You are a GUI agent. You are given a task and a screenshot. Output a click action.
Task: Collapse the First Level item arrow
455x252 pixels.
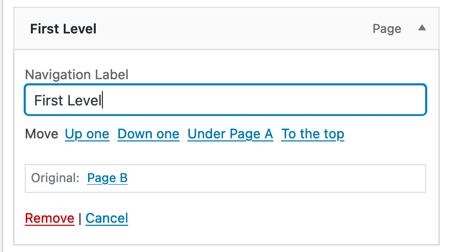pos(422,28)
